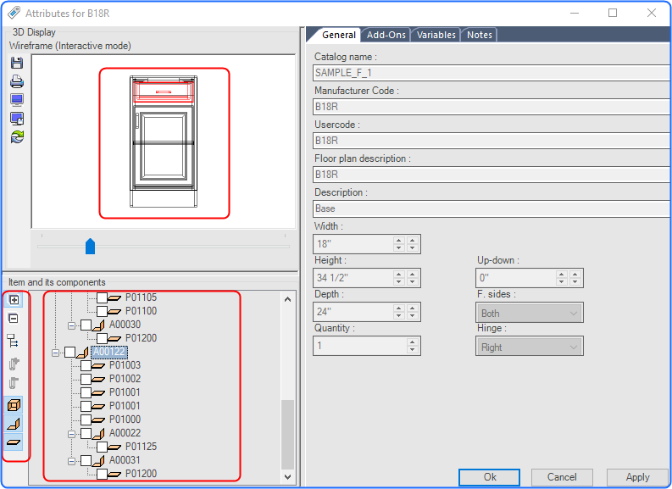Click the part icon beside P01125
Viewport: 672px width, 489px height.
coord(114,447)
